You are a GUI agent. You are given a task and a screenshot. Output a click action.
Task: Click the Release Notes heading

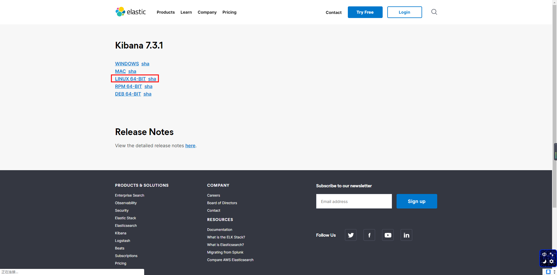[144, 132]
